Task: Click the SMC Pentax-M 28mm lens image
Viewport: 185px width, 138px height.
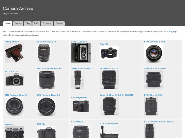Action: click(15, 106)
